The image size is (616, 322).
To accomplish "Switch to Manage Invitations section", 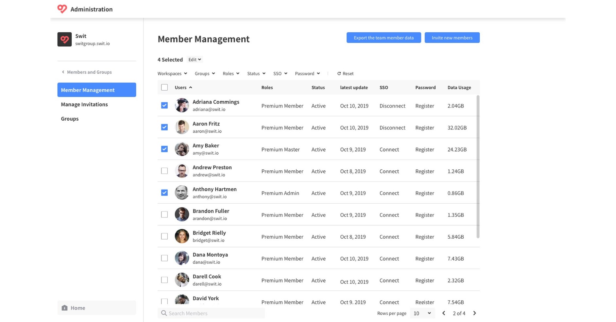I will coord(84,104).
